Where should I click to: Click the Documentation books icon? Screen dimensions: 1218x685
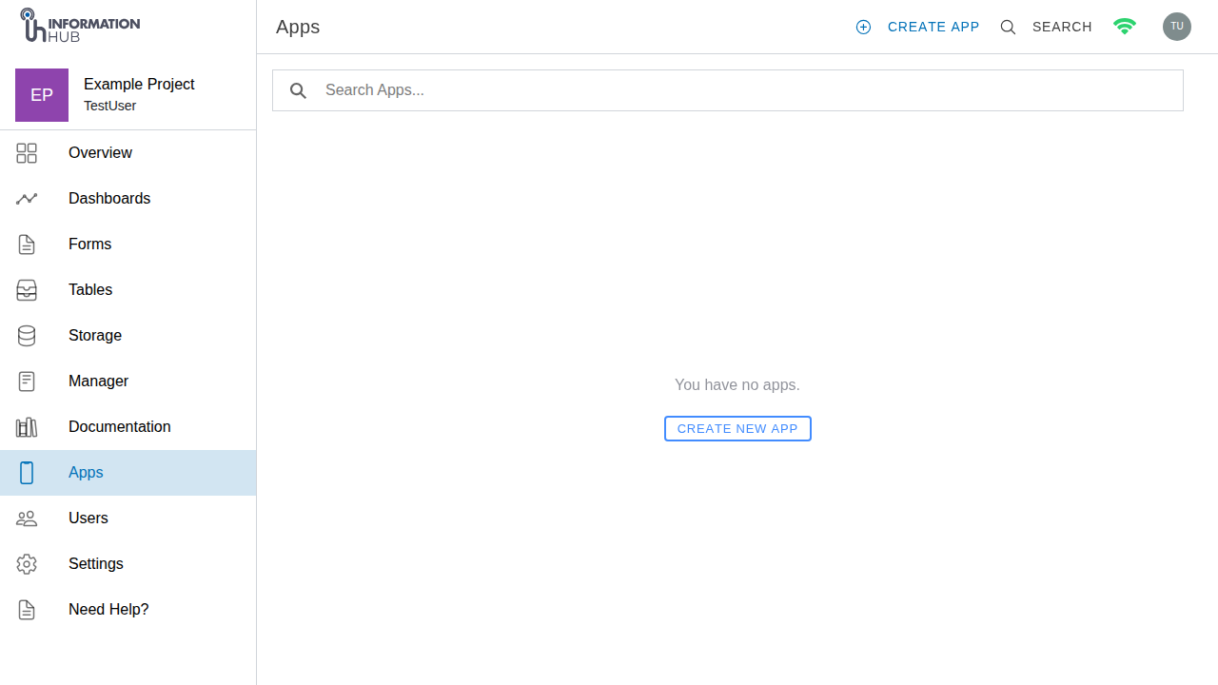27,427
